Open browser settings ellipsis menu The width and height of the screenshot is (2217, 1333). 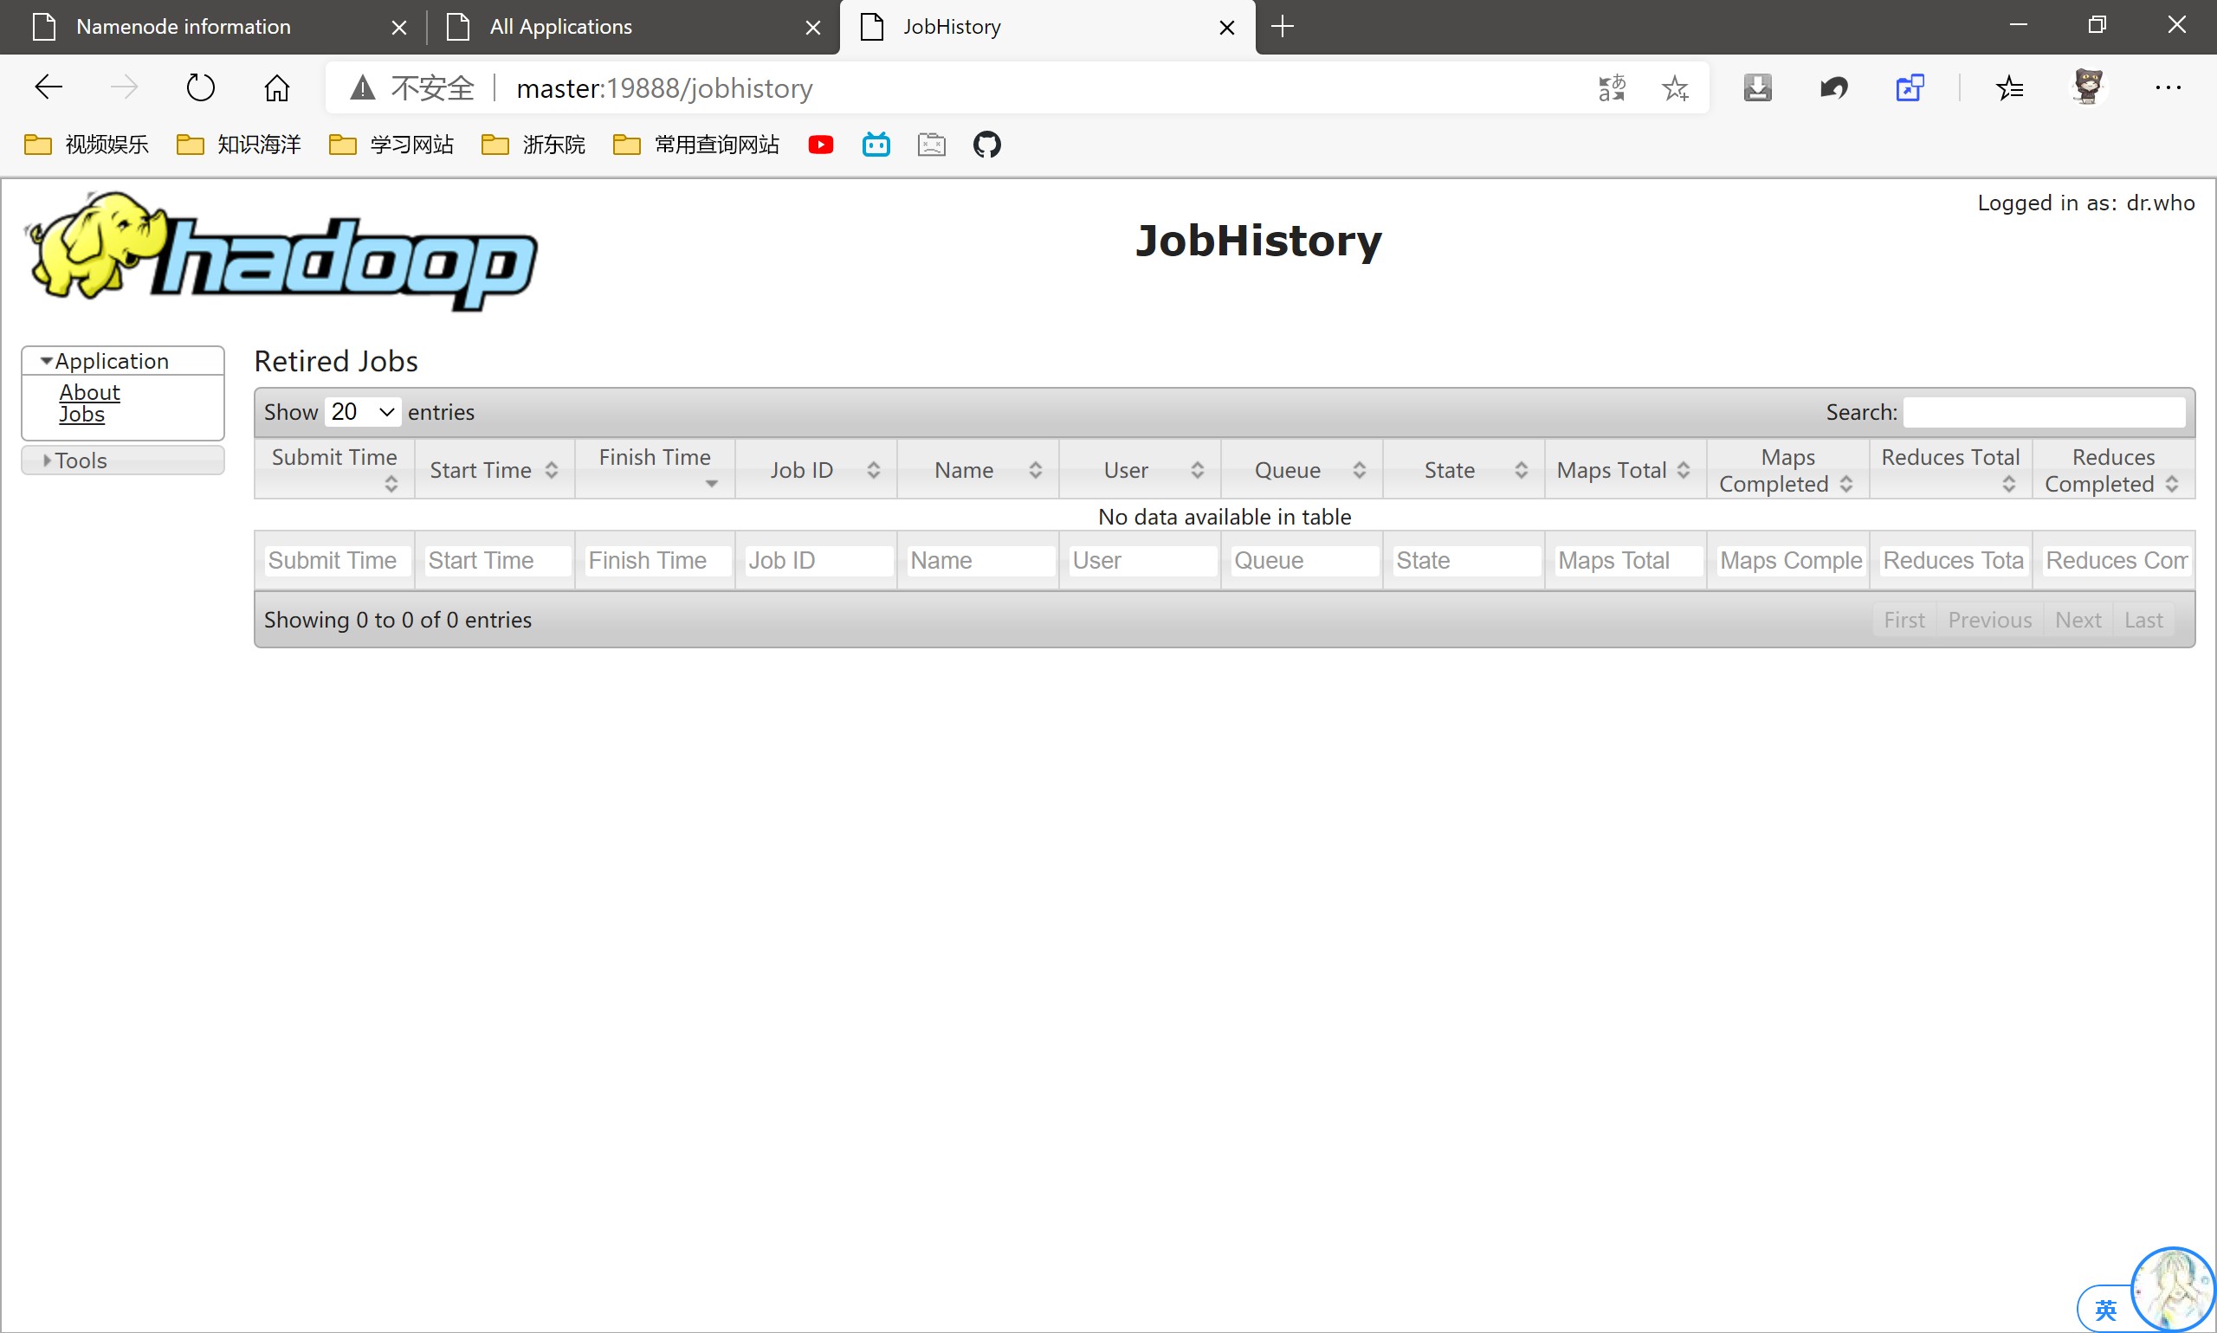2168,88
